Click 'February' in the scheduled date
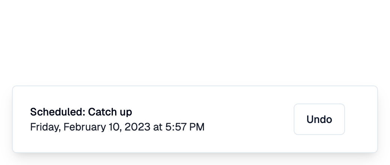Screen dimensions: 390x165 click(x=85, y=127)
